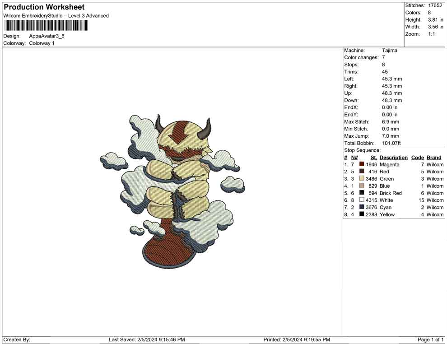This screenshot has height=344, width=447.
Task: Click the barcode under the worksheet title
Action: (x=46, y=26)
